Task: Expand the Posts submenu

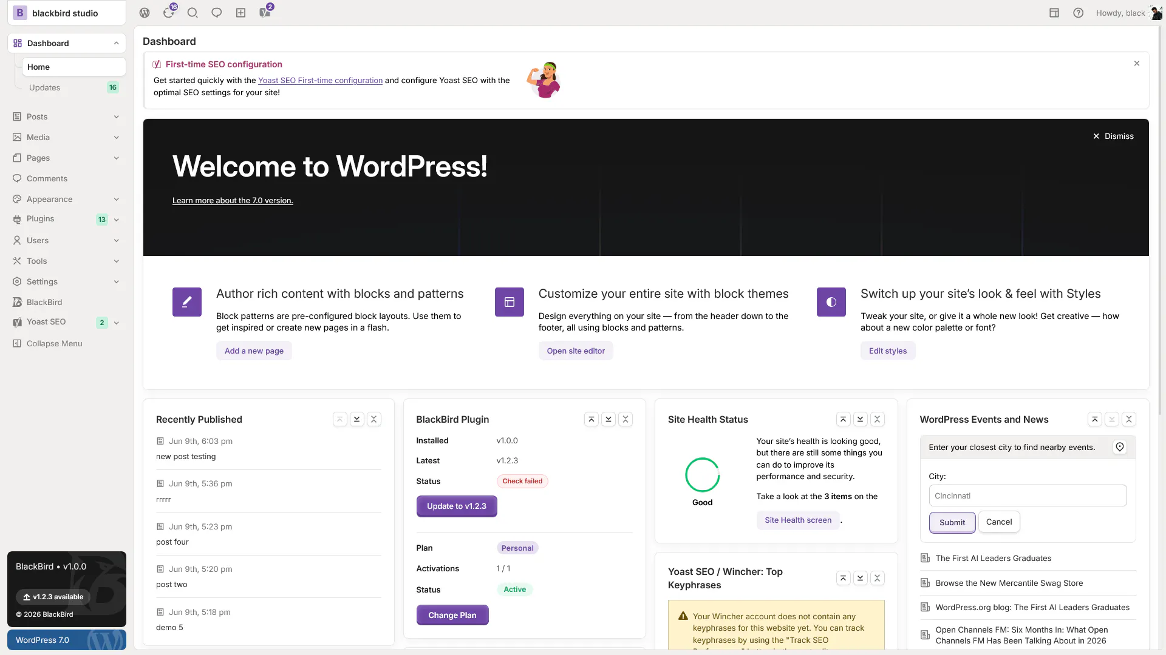Action: pos(116,117)
